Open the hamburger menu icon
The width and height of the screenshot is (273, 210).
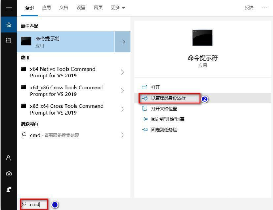tap(9, 9)
